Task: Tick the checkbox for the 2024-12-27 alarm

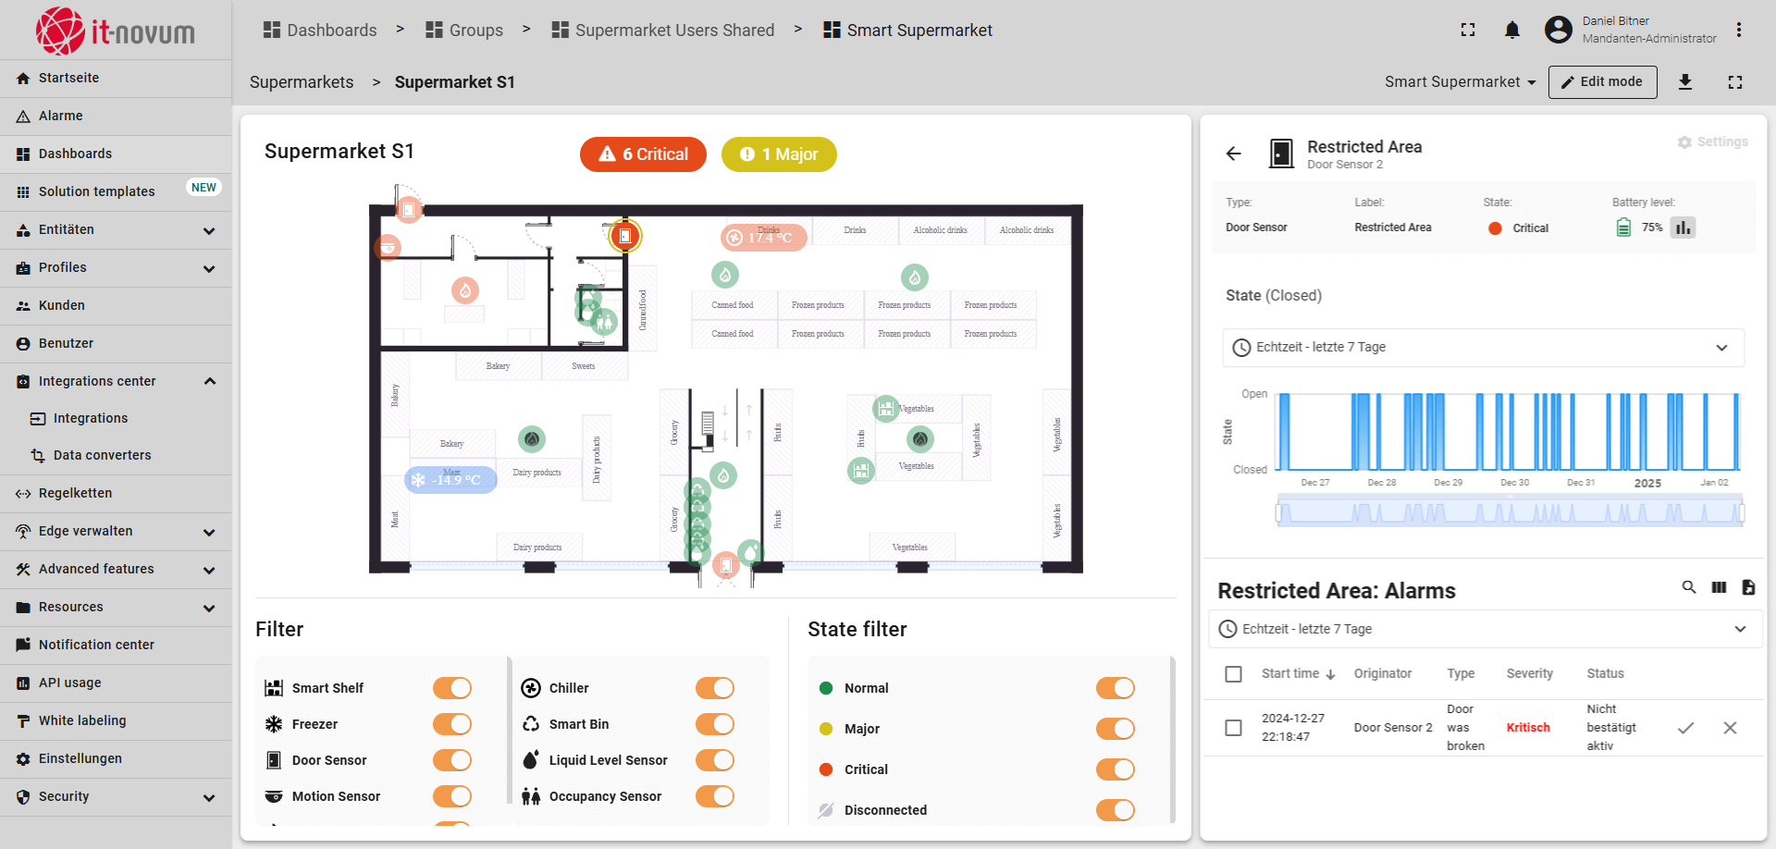Action: tap(1233, 728)
